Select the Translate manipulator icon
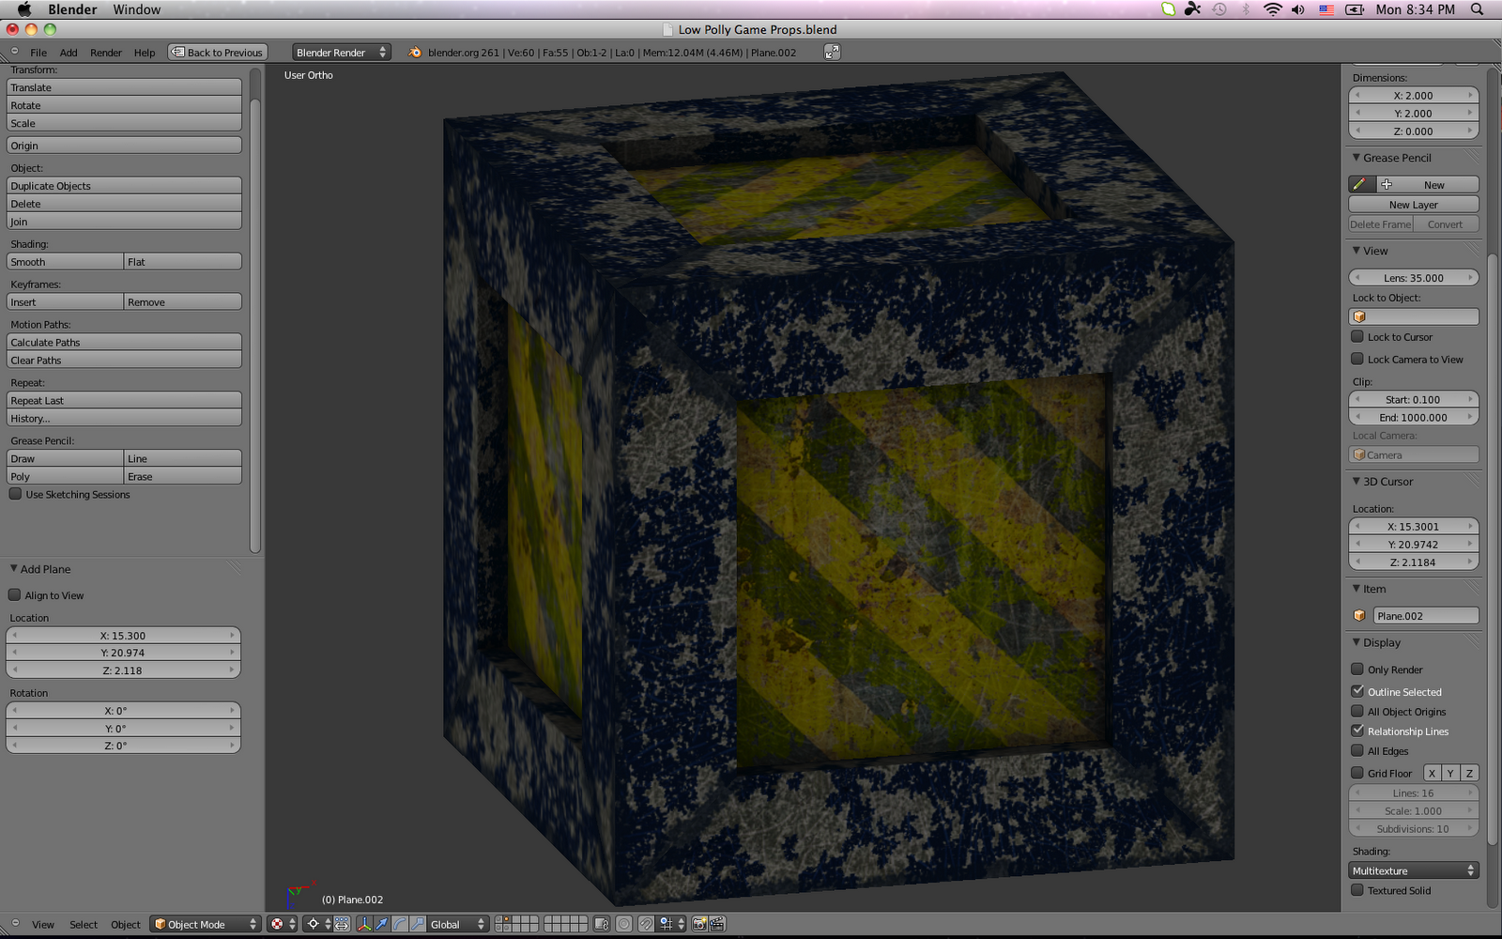Image resolution: width=1502 pixels, height=939 pixels. point(381,924)
